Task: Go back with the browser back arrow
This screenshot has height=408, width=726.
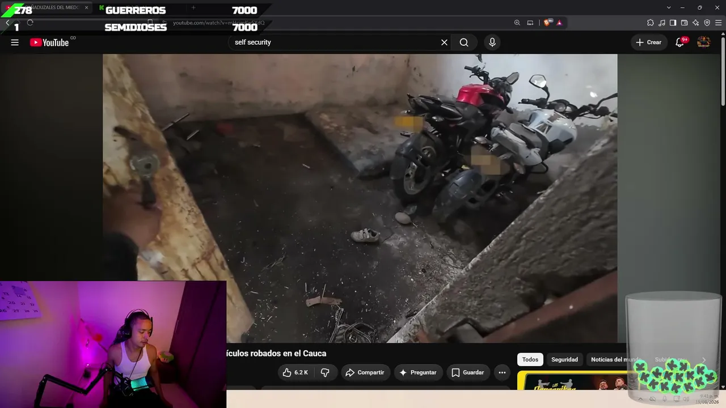Action: 7,23
